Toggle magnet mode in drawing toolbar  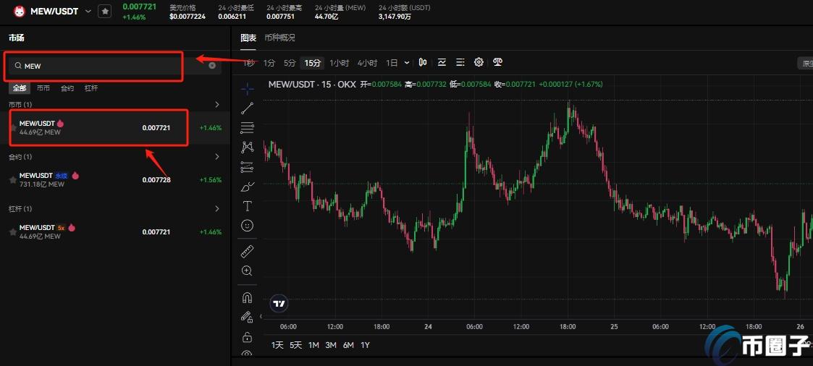[247, 297]
